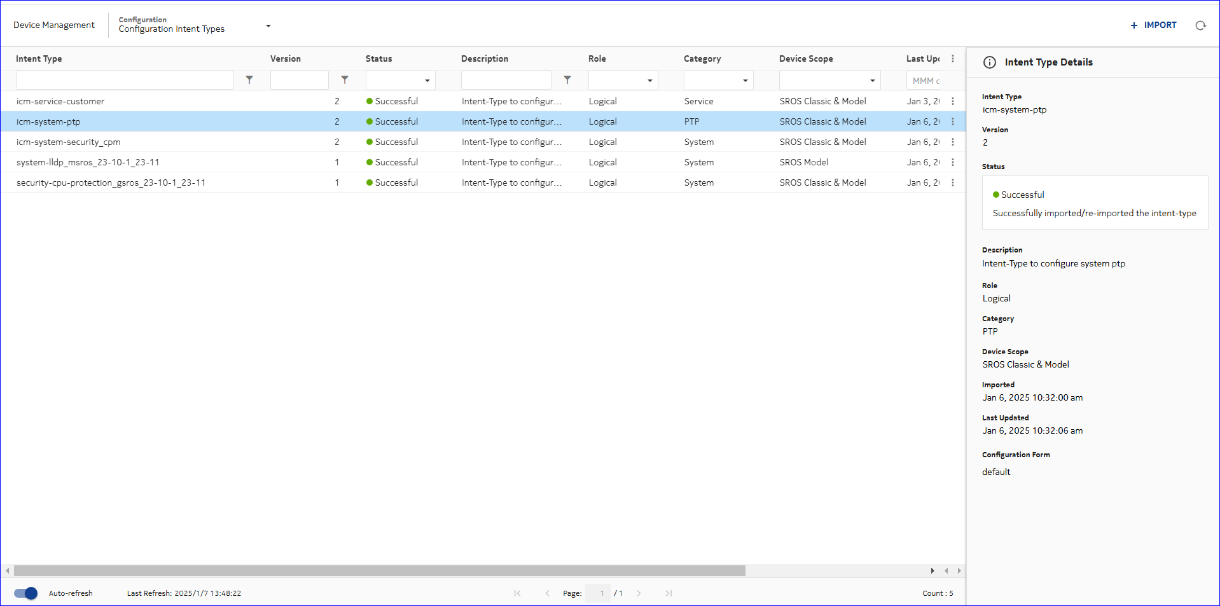Open the table column settings kebab menu
The image size is (1220, 606).
click(952, 59)
